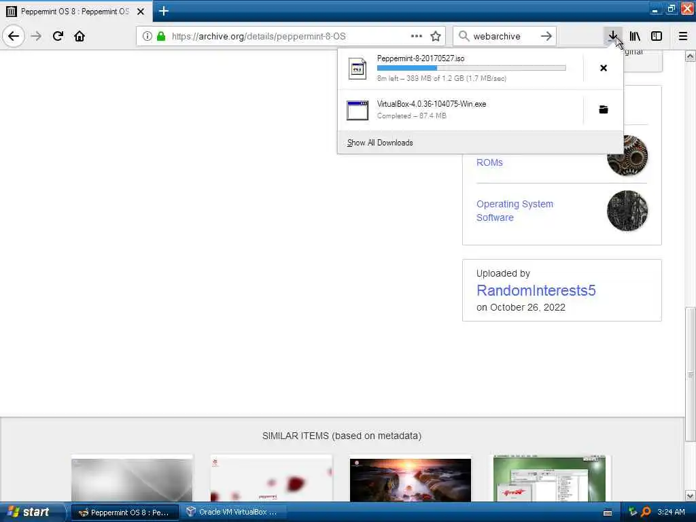
Task: Click the ROMs gears thumbnail
Action: pyautogui.click(x=627, y=156)
